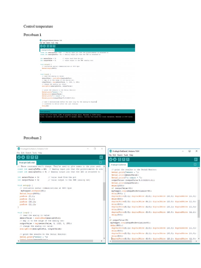
Task: Open Tools menu in right Percobaan 2 window
Action: point(126,155)
